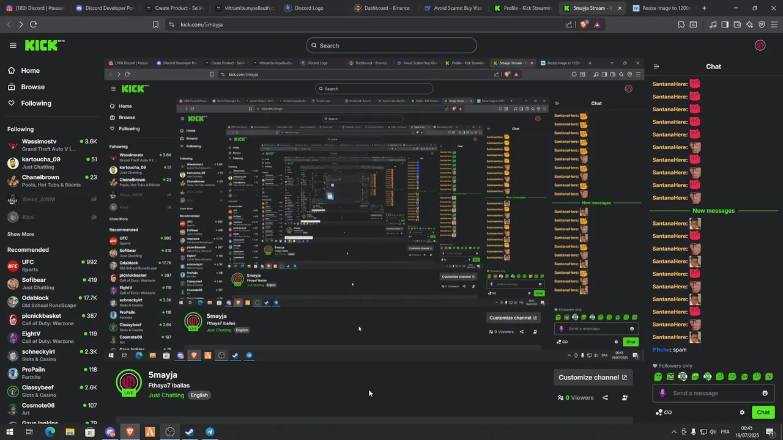Open EightV recommended channel
The width and height of the screenshot is (783, 440).
pyautogui.click(x=51, y=337)
